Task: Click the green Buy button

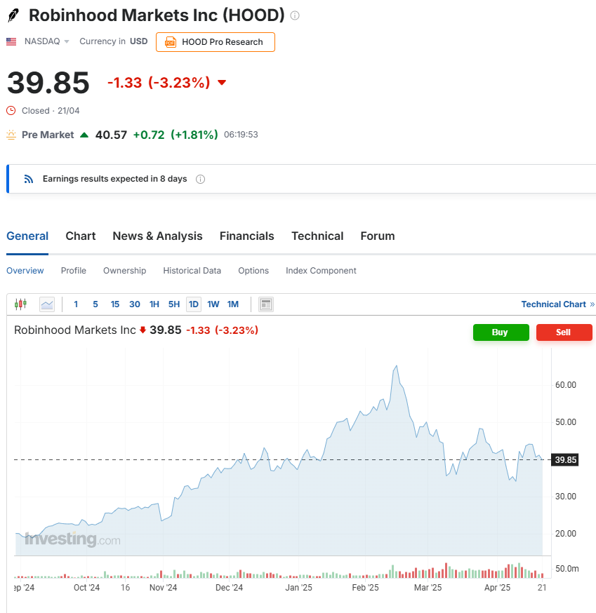Action: click(501, 332)
